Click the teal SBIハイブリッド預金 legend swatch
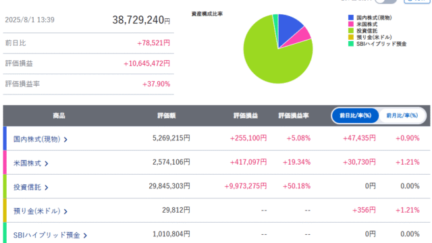432x243 pixels. coord(351,43)
